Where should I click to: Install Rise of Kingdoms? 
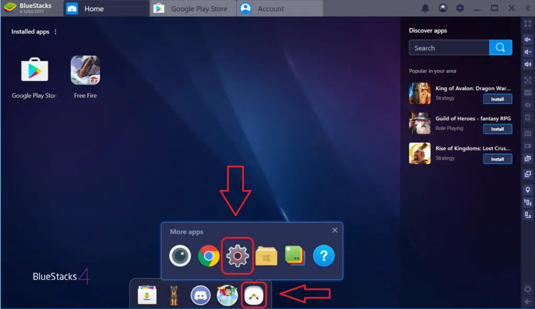tap(497, 159)
